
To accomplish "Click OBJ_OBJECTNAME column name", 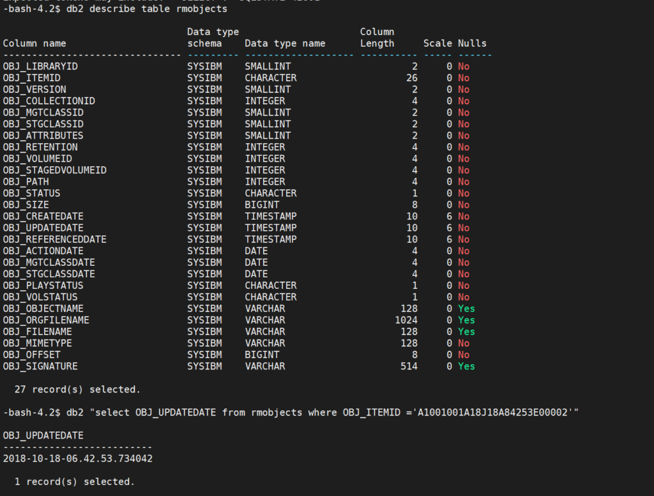I will [x=43, y=309].
